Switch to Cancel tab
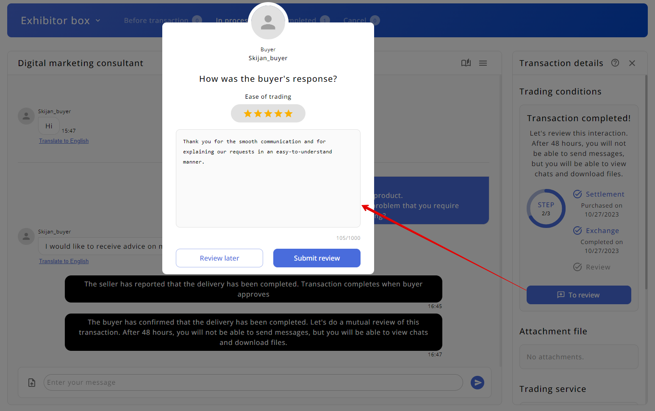 click(361, 20)
